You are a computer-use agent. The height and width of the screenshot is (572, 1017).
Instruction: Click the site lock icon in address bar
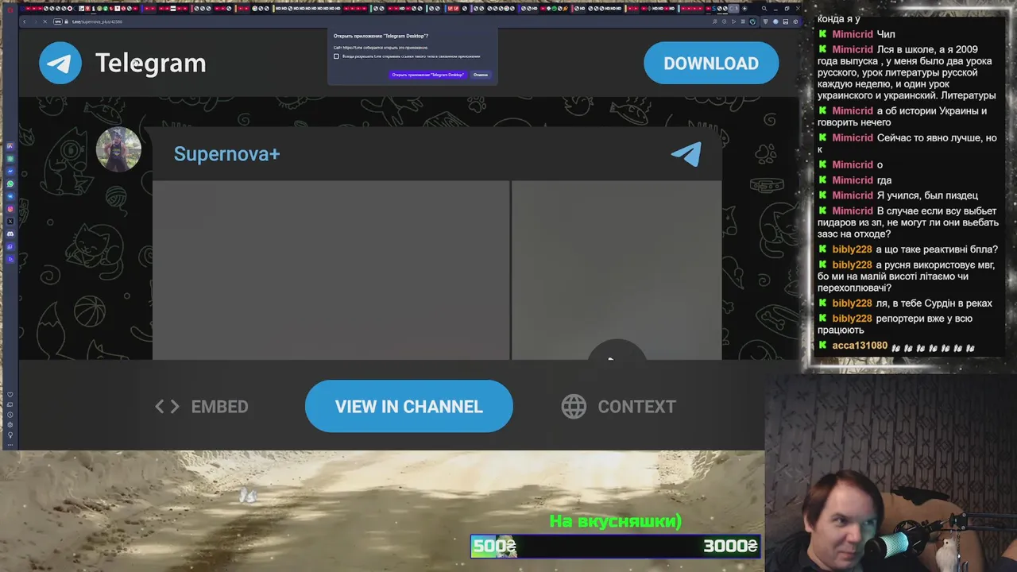[67, 21]
